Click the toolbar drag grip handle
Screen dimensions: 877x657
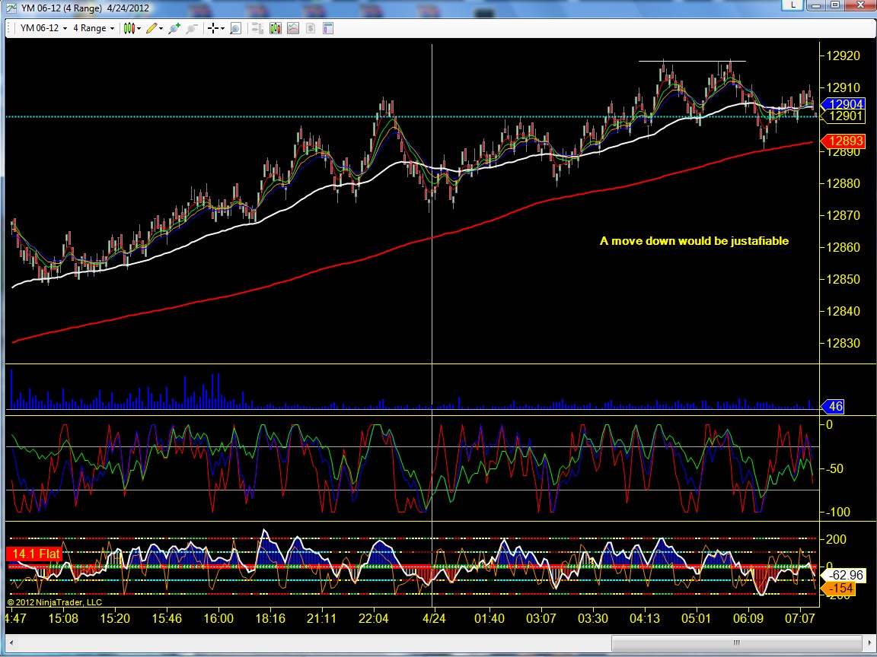click(9, 28)
